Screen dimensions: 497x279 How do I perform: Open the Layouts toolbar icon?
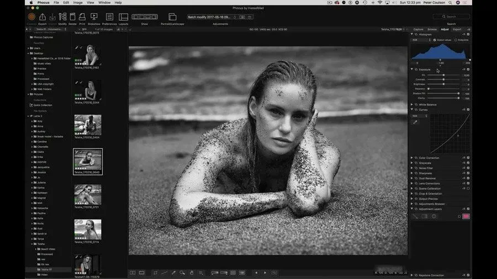point(123,17)
